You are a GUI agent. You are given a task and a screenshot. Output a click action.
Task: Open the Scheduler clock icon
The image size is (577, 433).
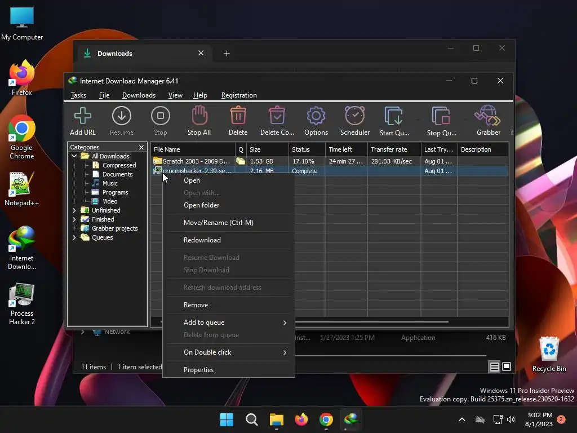355,116
